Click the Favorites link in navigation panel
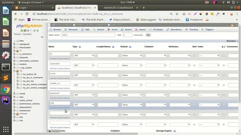The image size is (241, 135). point(27,34)
